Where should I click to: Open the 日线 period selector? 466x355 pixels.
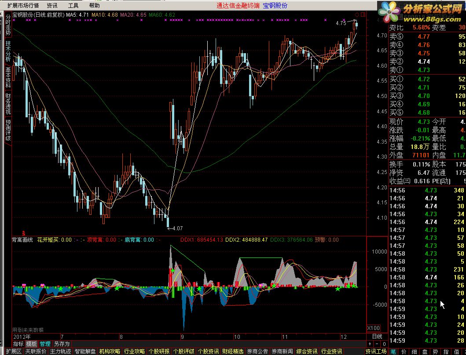point(377,336)
